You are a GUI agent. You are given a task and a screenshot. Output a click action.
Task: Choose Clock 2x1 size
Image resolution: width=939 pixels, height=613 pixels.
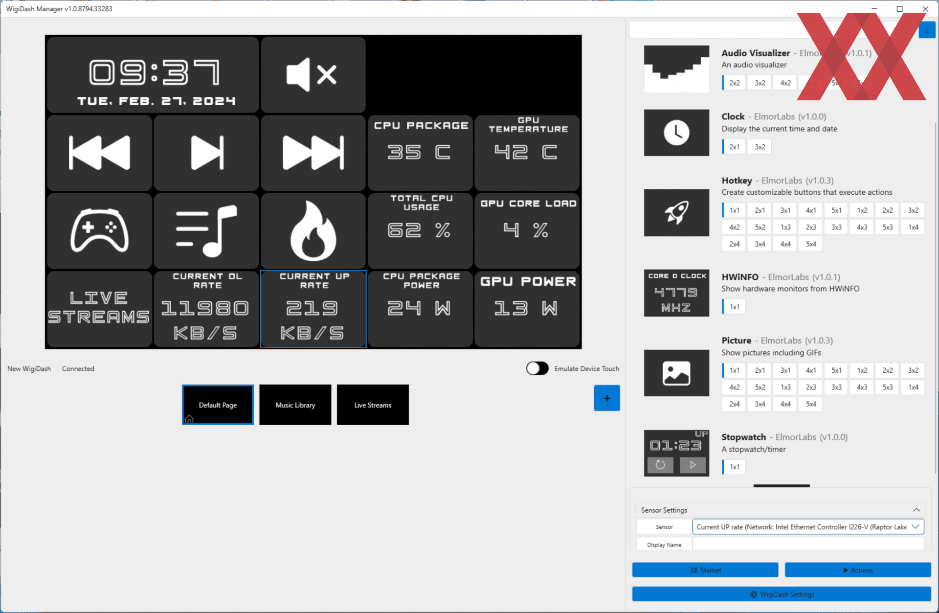[x=735, y=147]
